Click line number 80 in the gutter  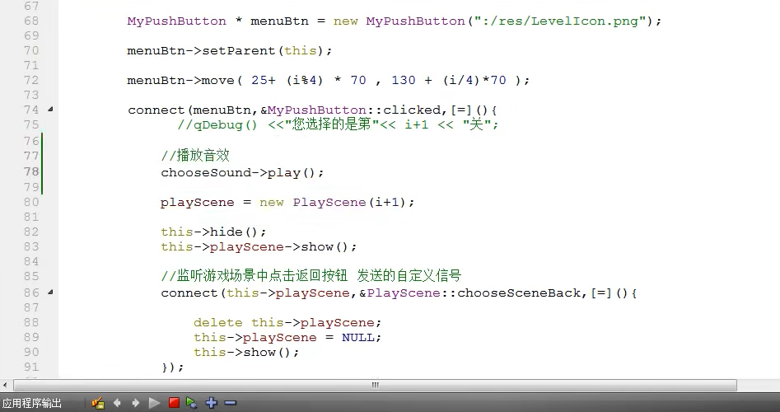point(30,202)
